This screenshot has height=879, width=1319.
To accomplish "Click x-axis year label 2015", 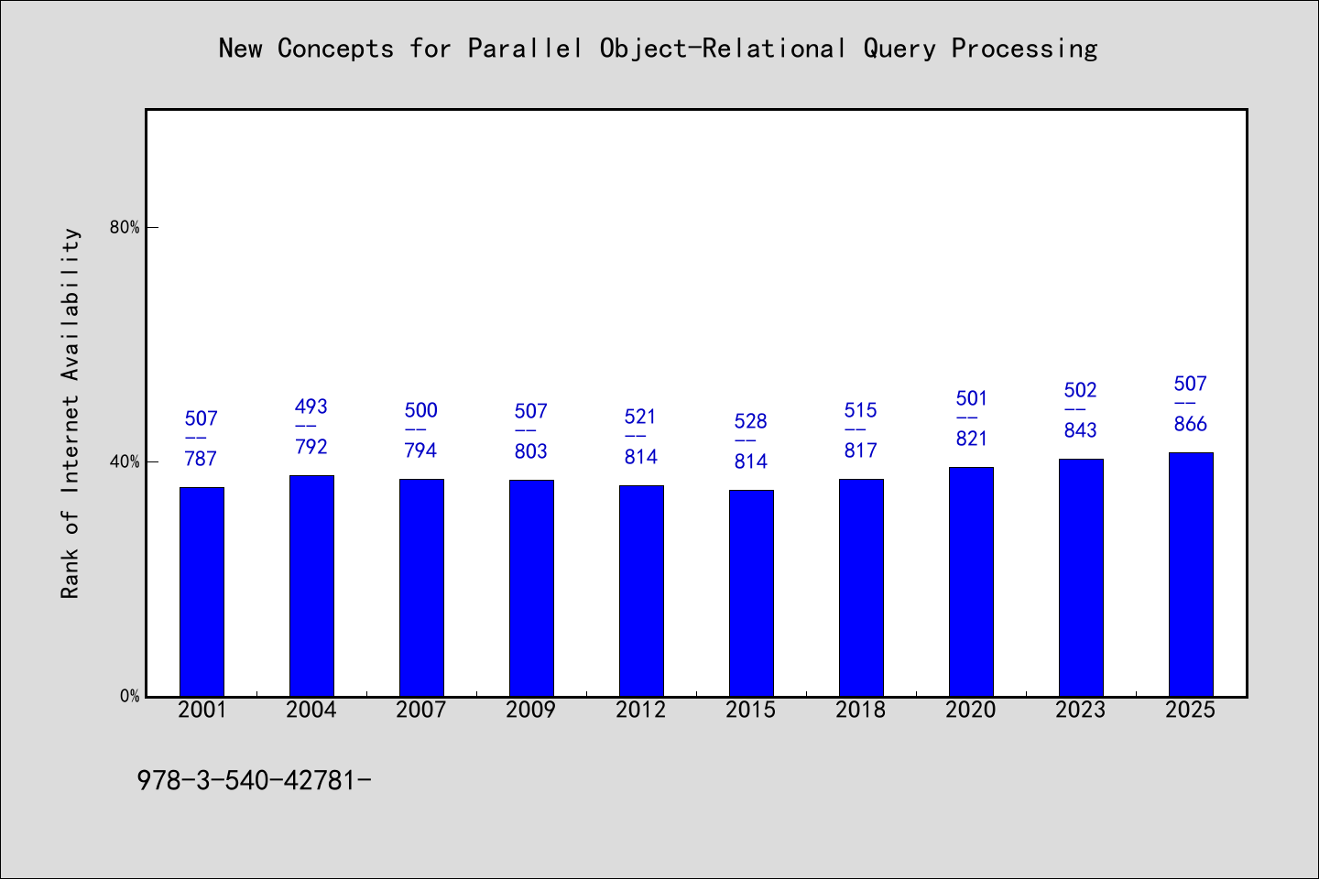I will [751, 710].
